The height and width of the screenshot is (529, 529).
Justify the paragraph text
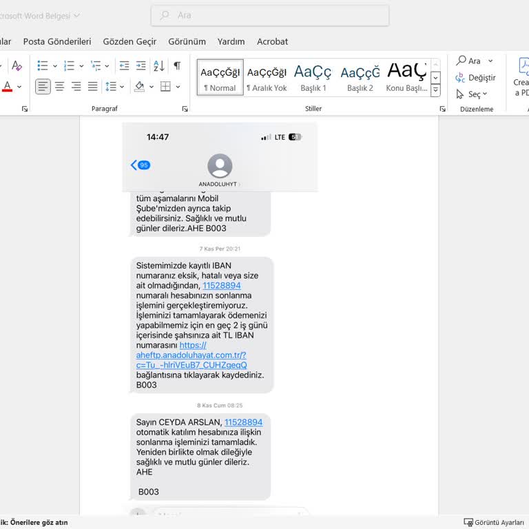click(93, 87)
